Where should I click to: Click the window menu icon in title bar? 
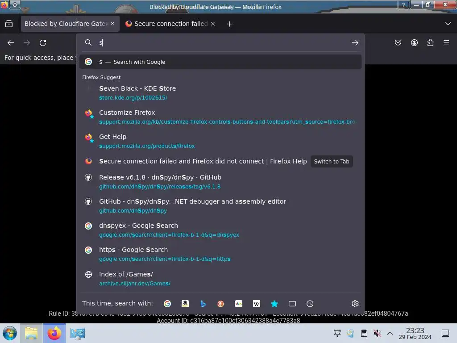(4, 5)
